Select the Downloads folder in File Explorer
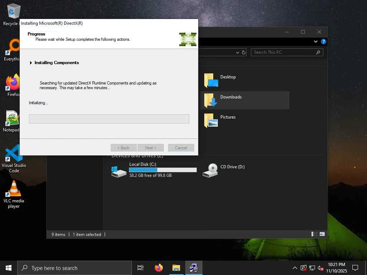The height and width of the screenshot is (275, 367). point(245,100)
